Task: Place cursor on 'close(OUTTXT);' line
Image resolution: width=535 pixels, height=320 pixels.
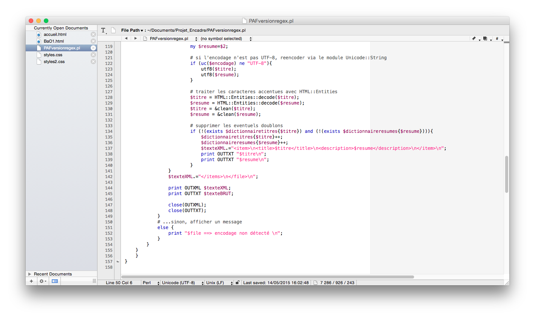Action: pyautogui.click(x=187, y=211)
